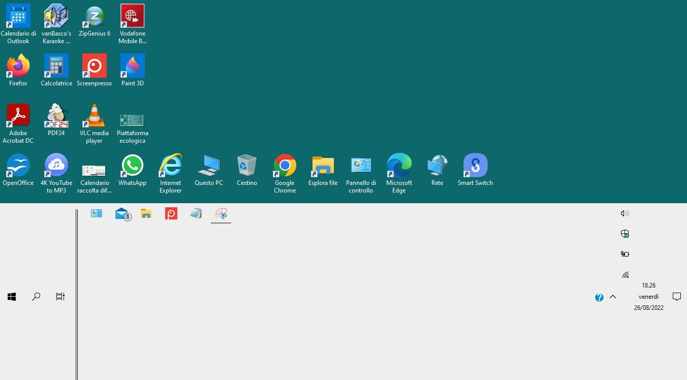This screenshot has height=380, width=687.
Task: Open 4K YouTube to MP3 shortcut
Action: 56,173
